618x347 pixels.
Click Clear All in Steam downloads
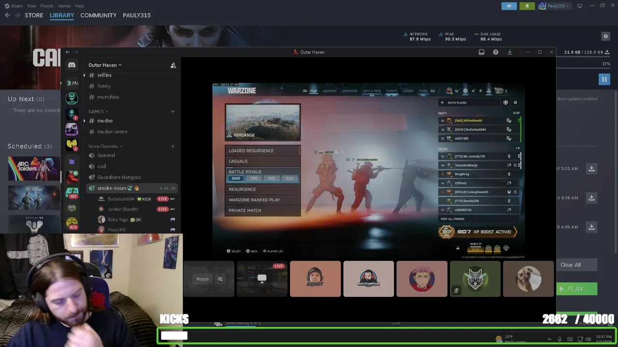coord(571,265)
